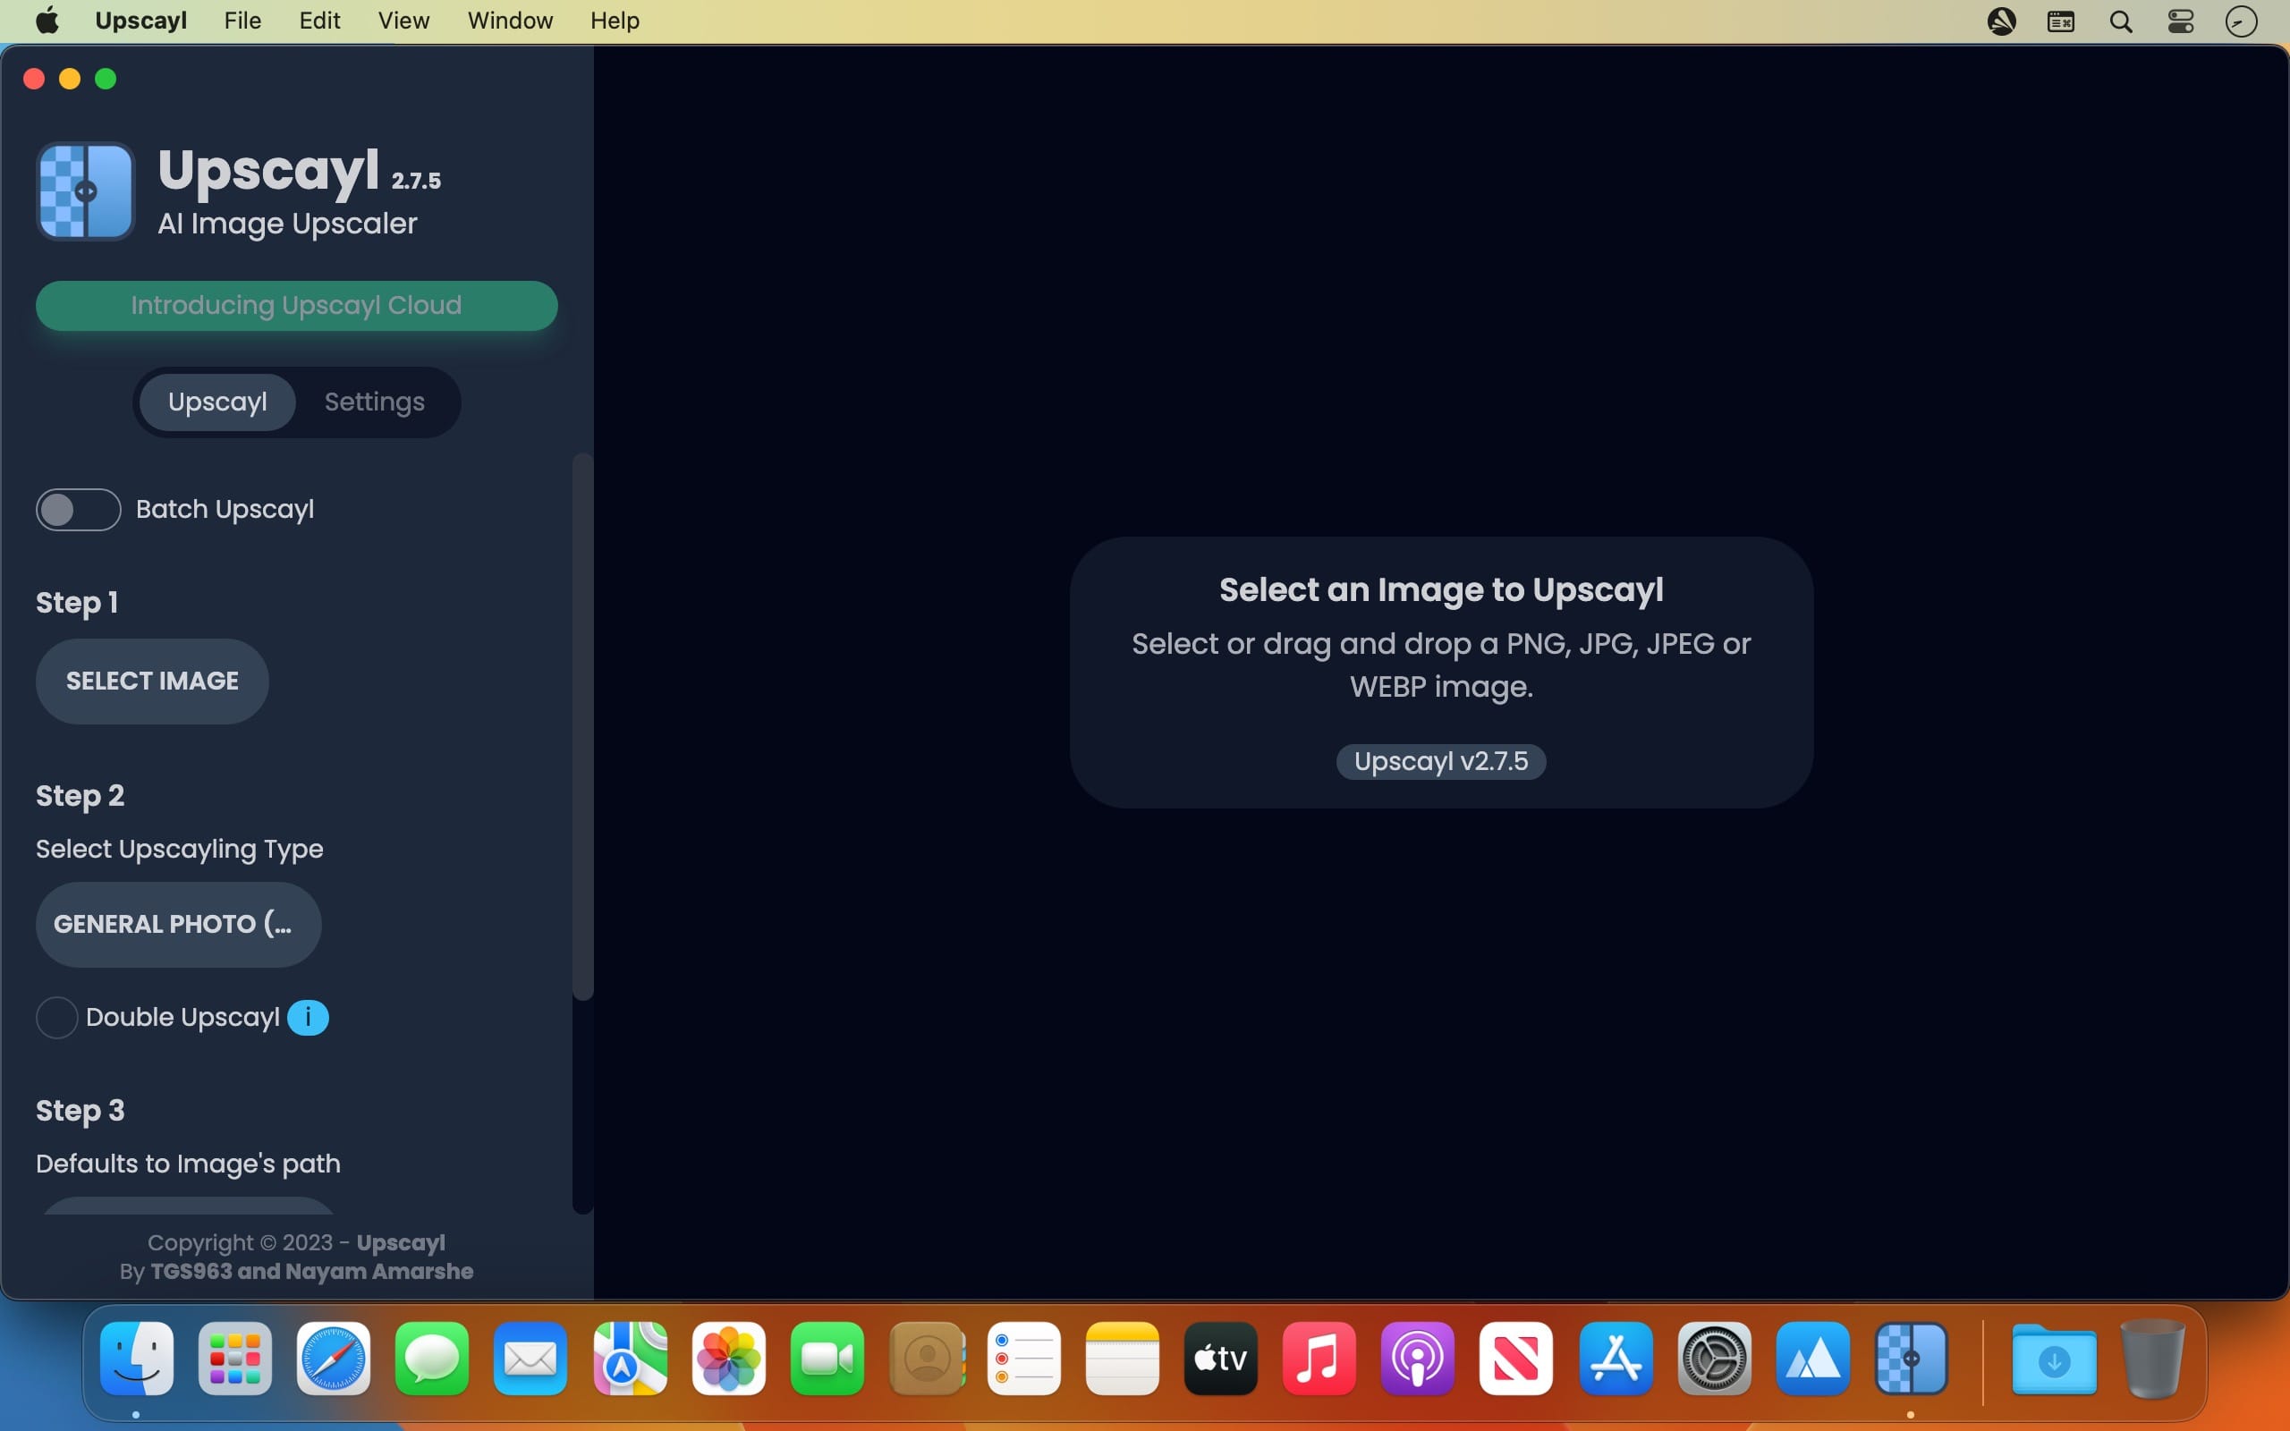Open the Apple menu
The height and width of the screenshot is (1431, 2290).
(x=47, y=21)
